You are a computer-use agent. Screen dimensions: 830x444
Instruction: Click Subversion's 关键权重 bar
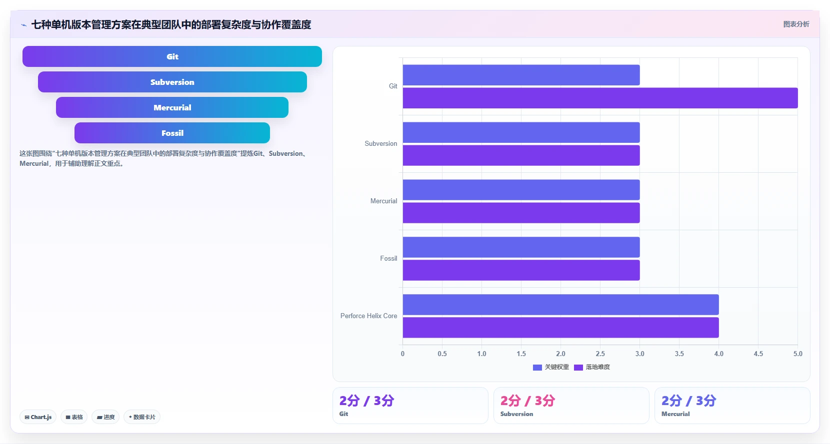521,132
